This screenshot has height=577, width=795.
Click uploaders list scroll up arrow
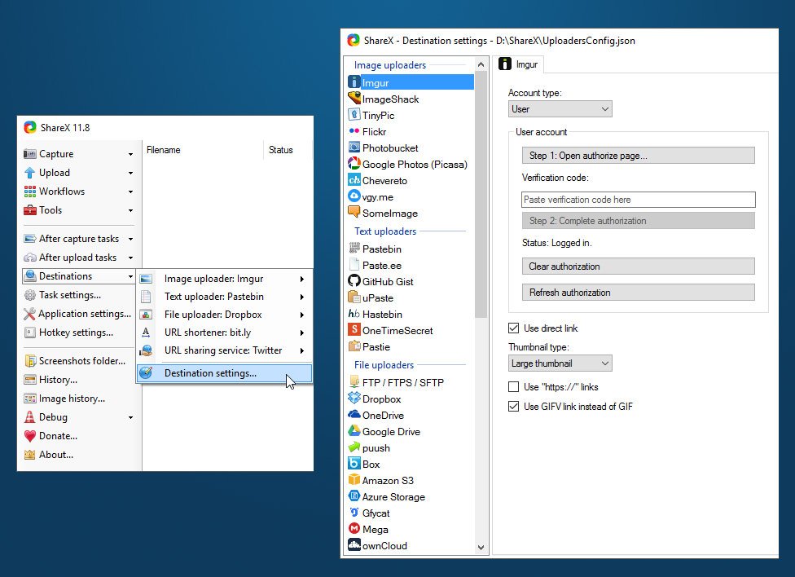click(481, 64)
